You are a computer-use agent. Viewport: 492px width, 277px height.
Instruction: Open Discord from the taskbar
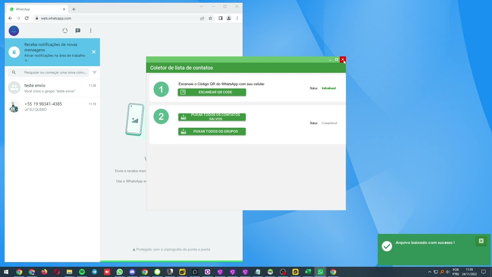pyautogui.click(x=132, y=272)
